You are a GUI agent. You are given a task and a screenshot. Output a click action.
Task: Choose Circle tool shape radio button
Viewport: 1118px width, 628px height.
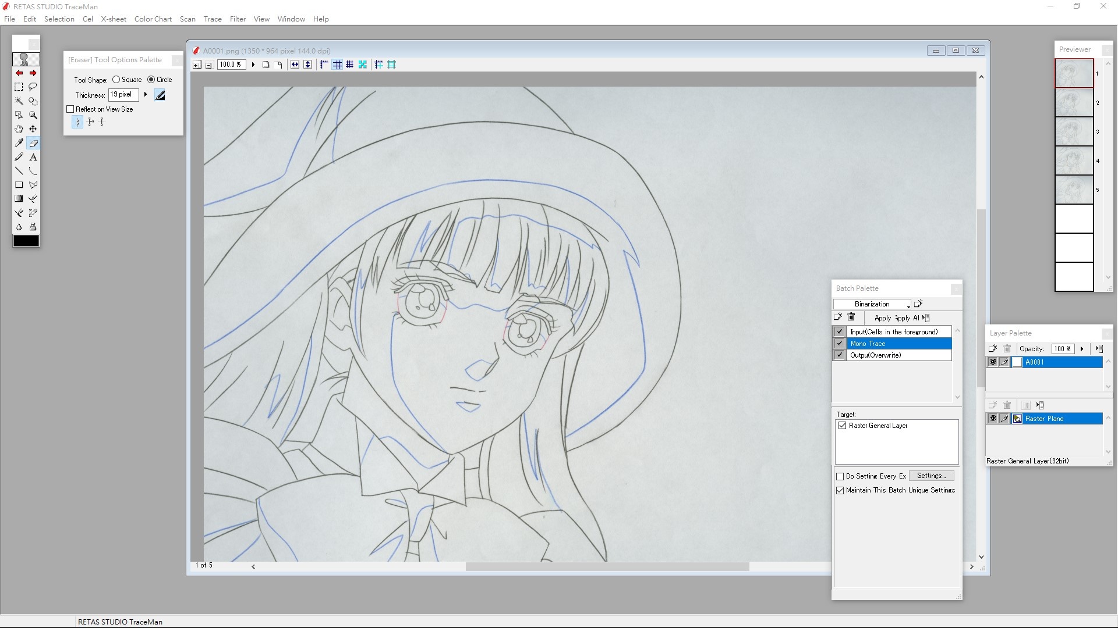tap(151, 80)
